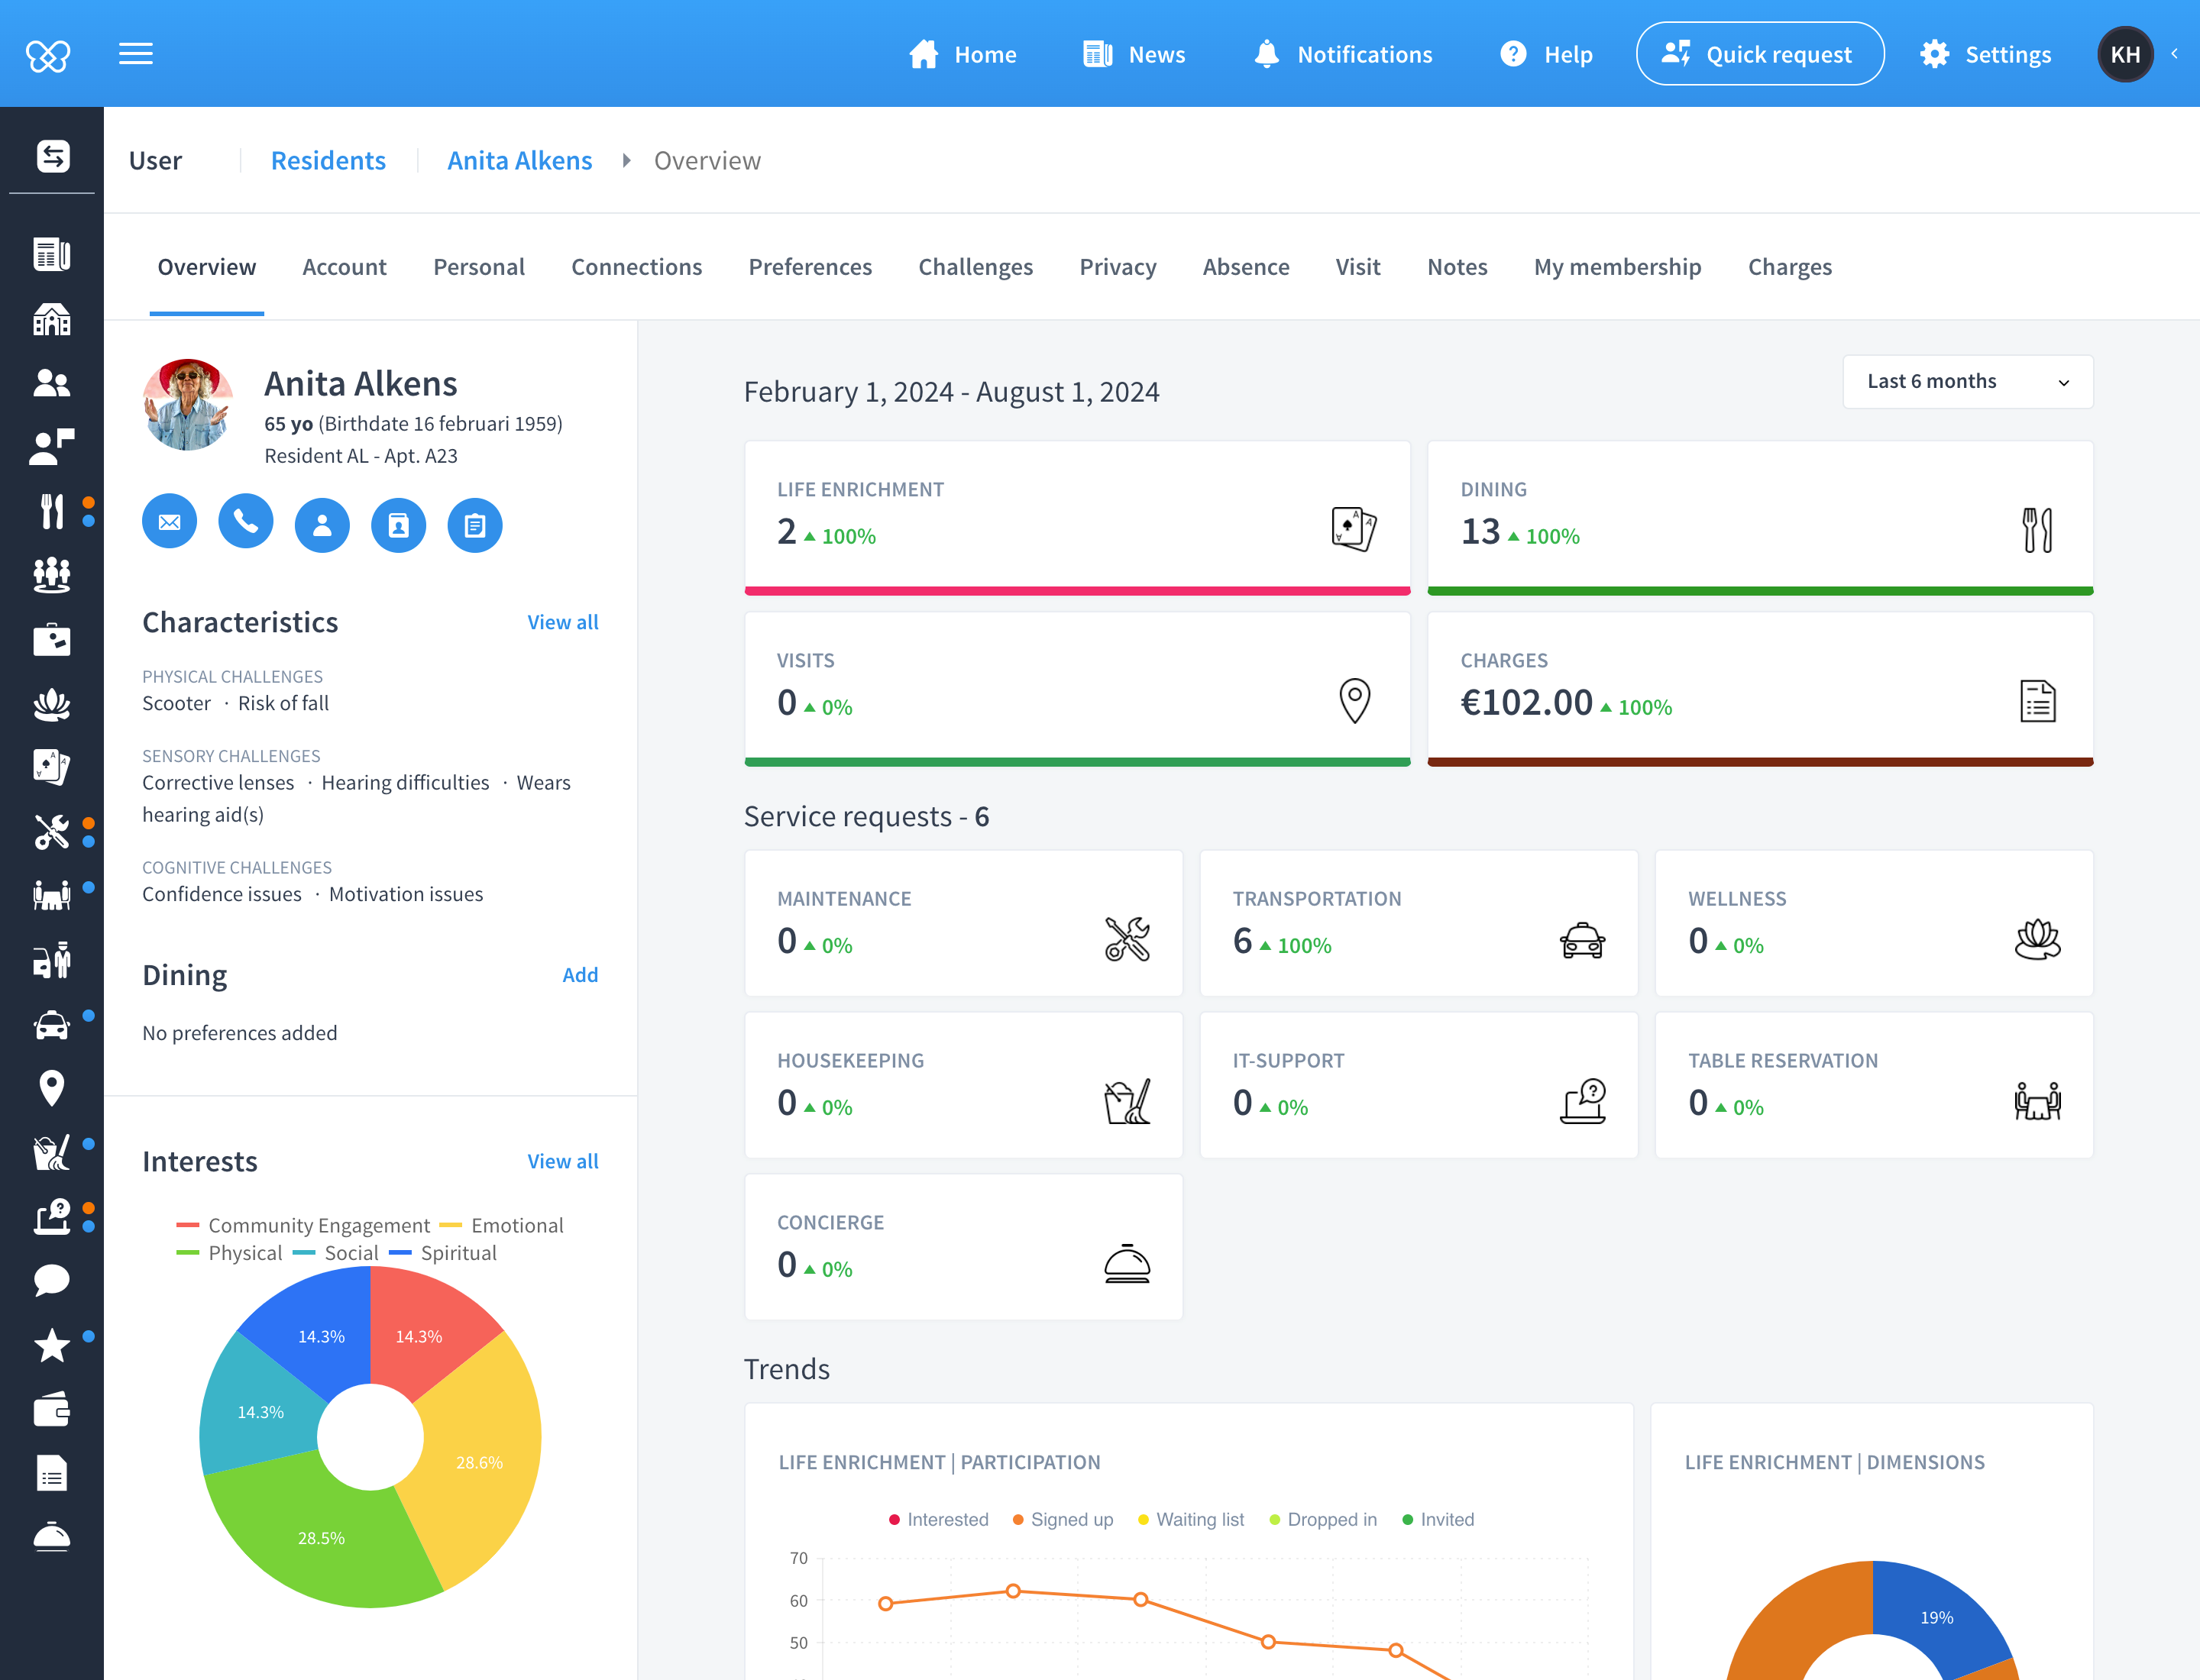Select the My membership tab
This screenshot has width=2200, height=1680.
point(1618,267)
